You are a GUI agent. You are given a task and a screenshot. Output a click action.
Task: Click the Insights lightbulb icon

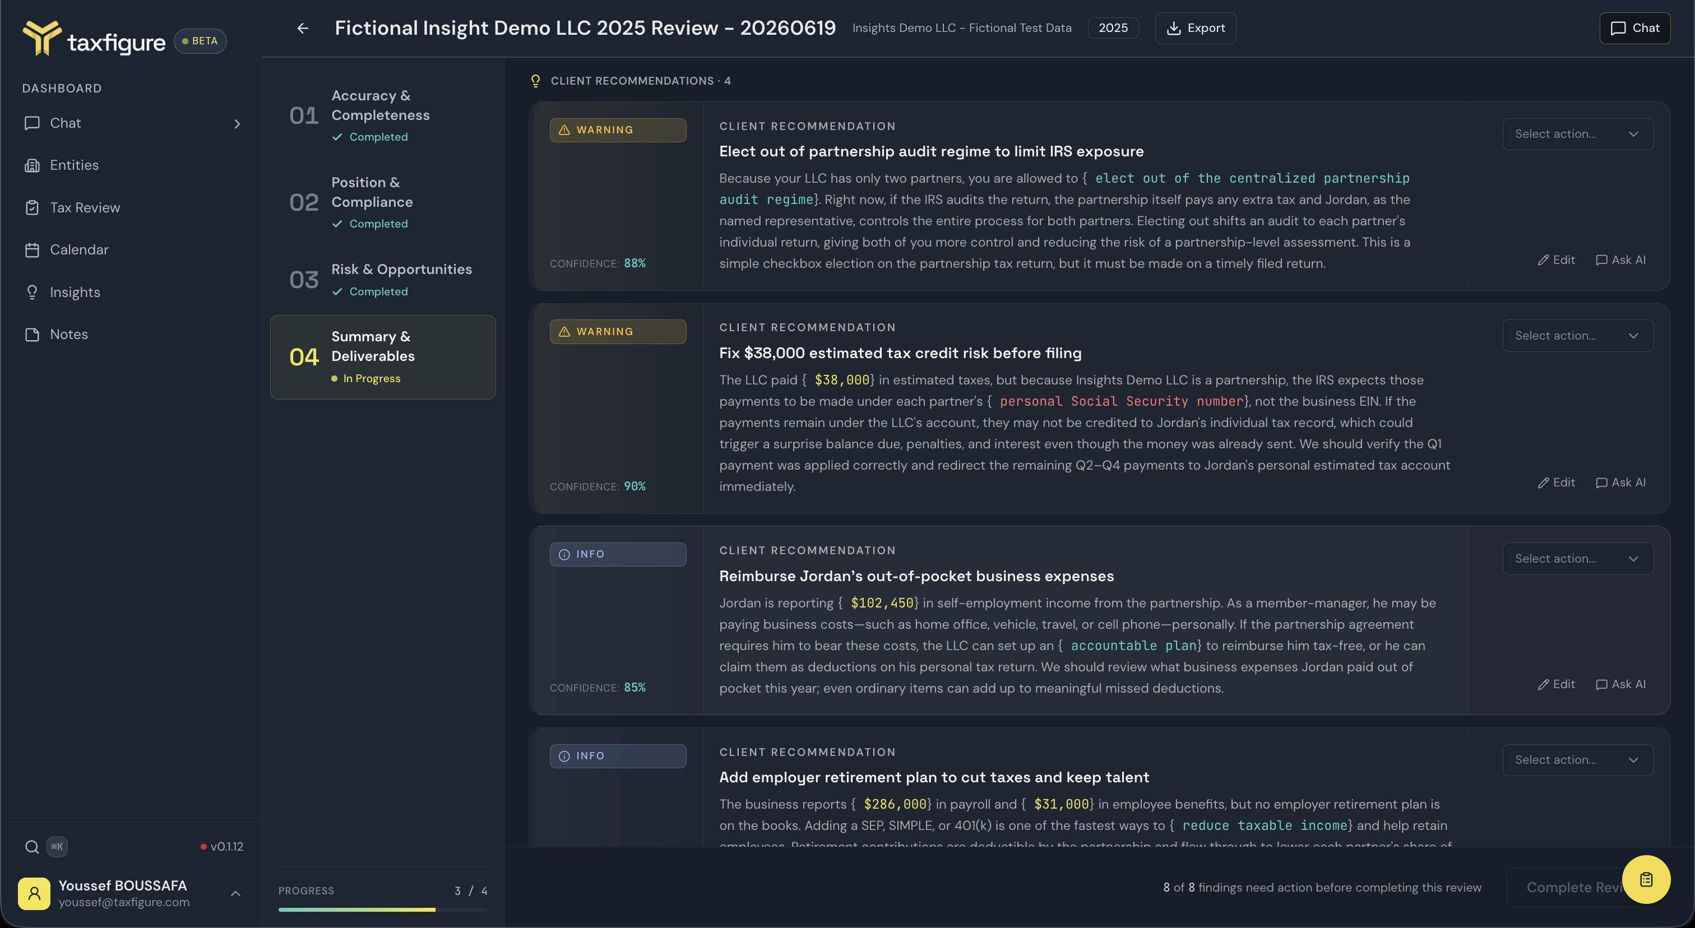(x=31, y=292)
